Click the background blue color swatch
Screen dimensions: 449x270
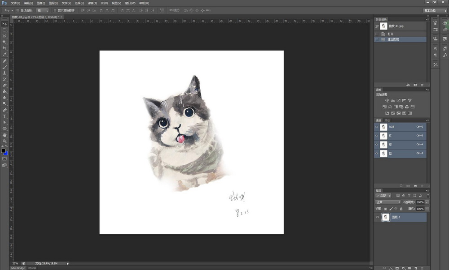(x=6, y=153)
